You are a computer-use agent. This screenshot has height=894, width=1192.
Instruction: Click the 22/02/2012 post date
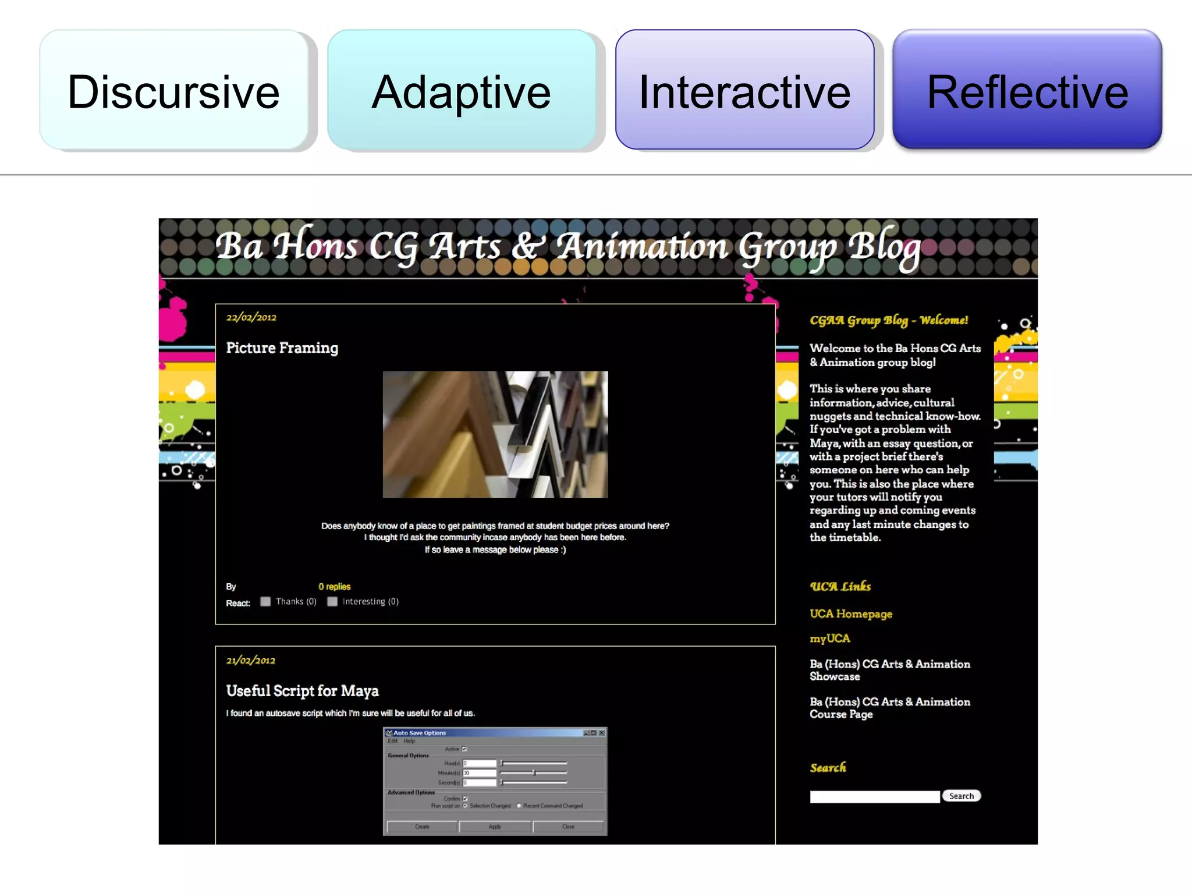(251, 317)
